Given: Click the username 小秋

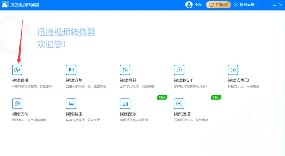Looking at the screenshot, I should coord(198,5).
